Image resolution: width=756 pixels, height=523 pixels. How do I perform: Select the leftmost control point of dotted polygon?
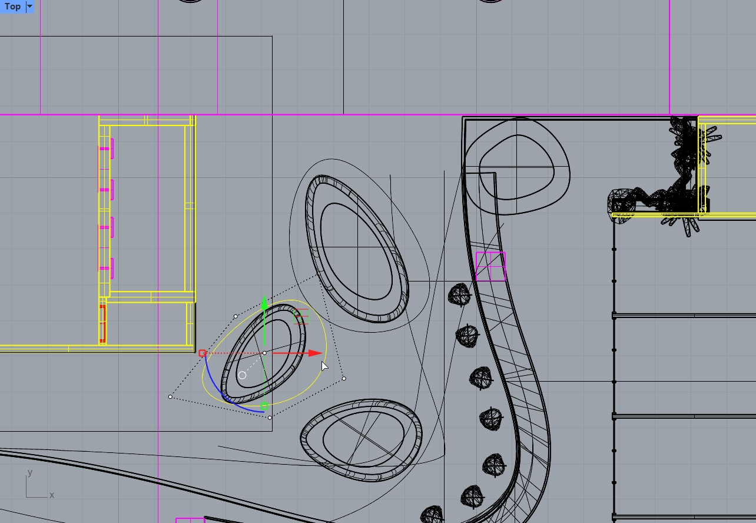pos(170,397)
